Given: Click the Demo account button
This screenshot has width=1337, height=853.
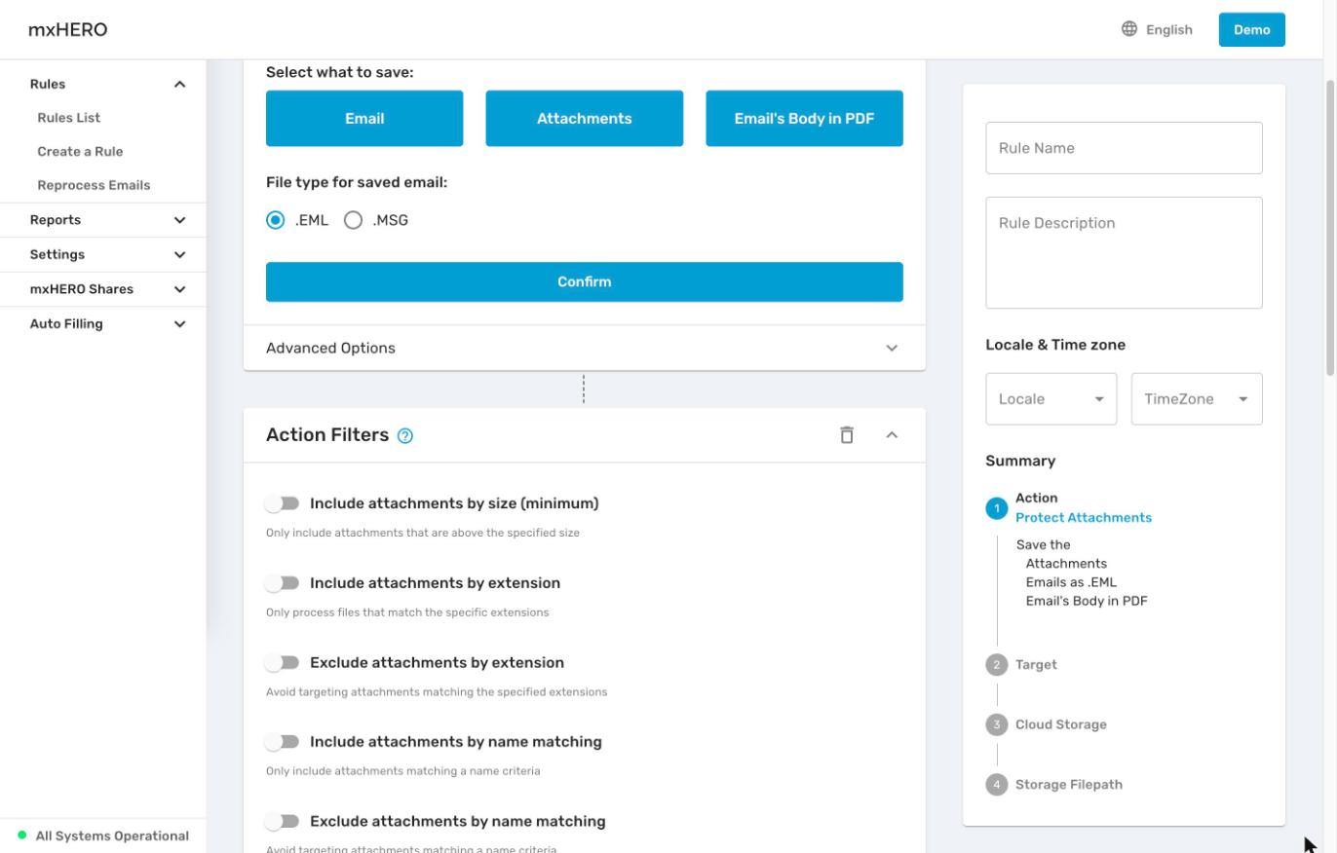Looking at the screenshot, I should click(x=1251, y=29).
